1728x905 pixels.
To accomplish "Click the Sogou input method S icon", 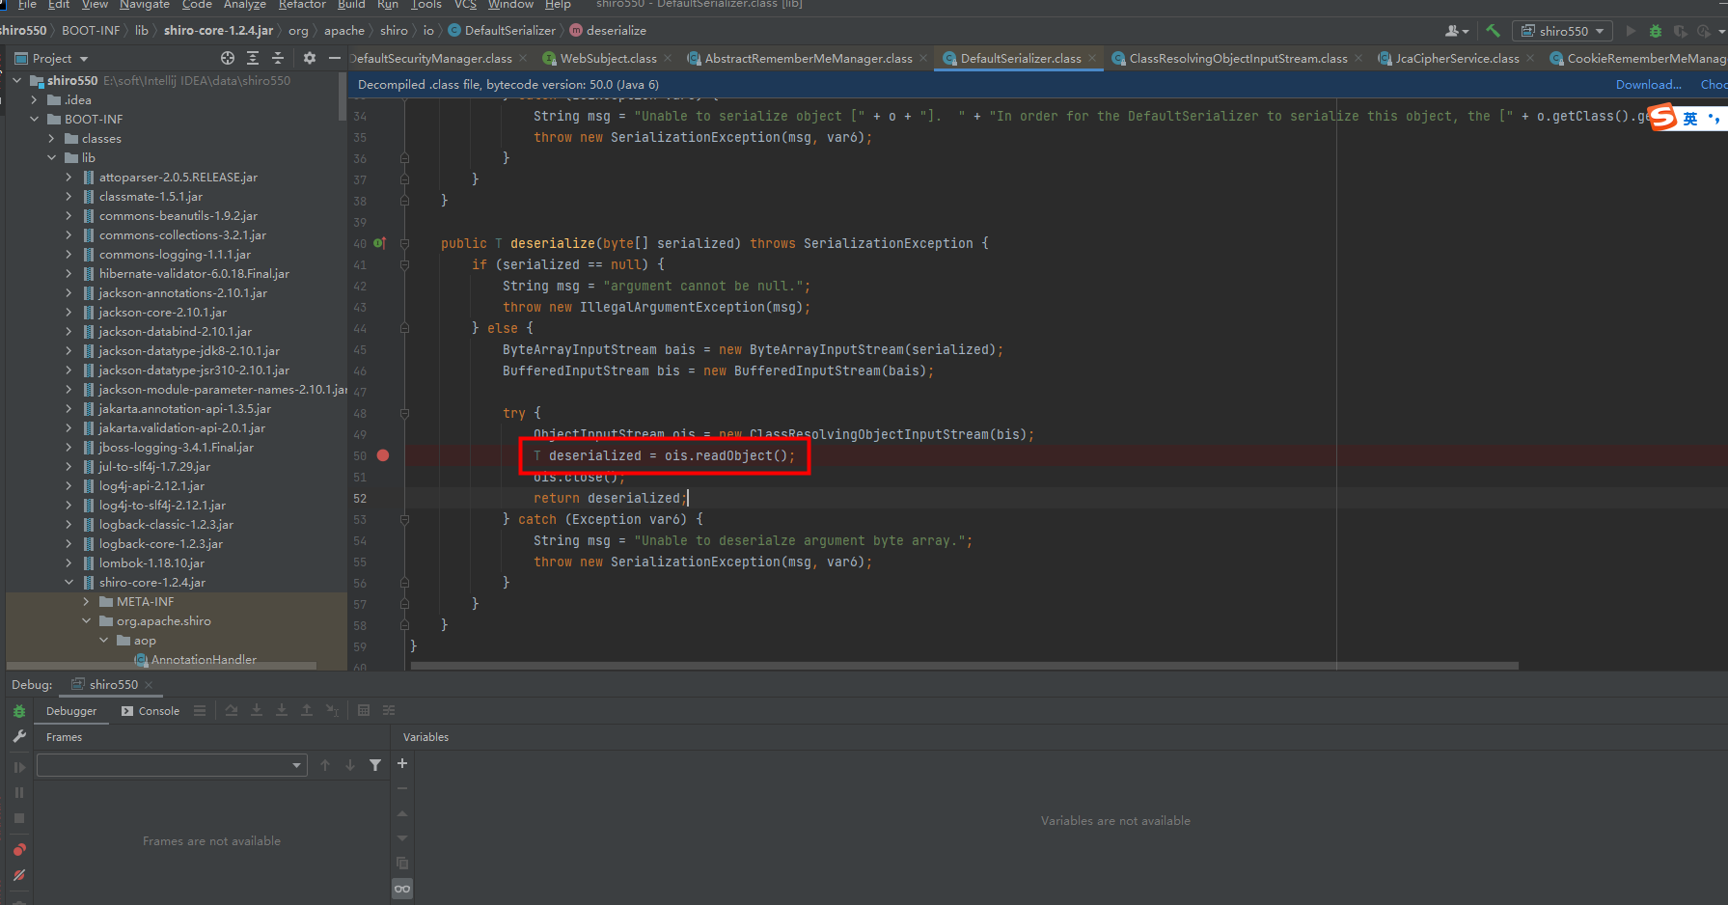I will click(x=1663, y=118).
